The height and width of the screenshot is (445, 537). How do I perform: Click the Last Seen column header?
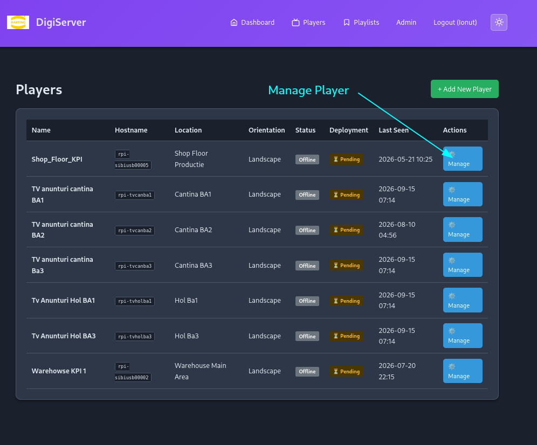coord(394,130)
